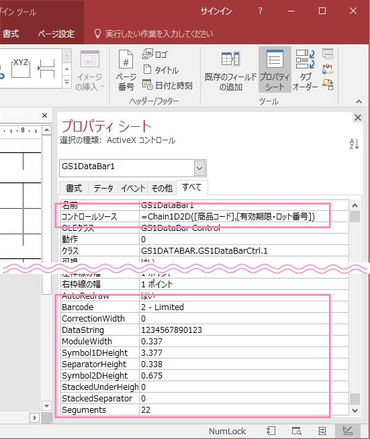Collapse the ribbon with the chevron
The width and height of the screenshot is (370, 439).
[359, 101]
